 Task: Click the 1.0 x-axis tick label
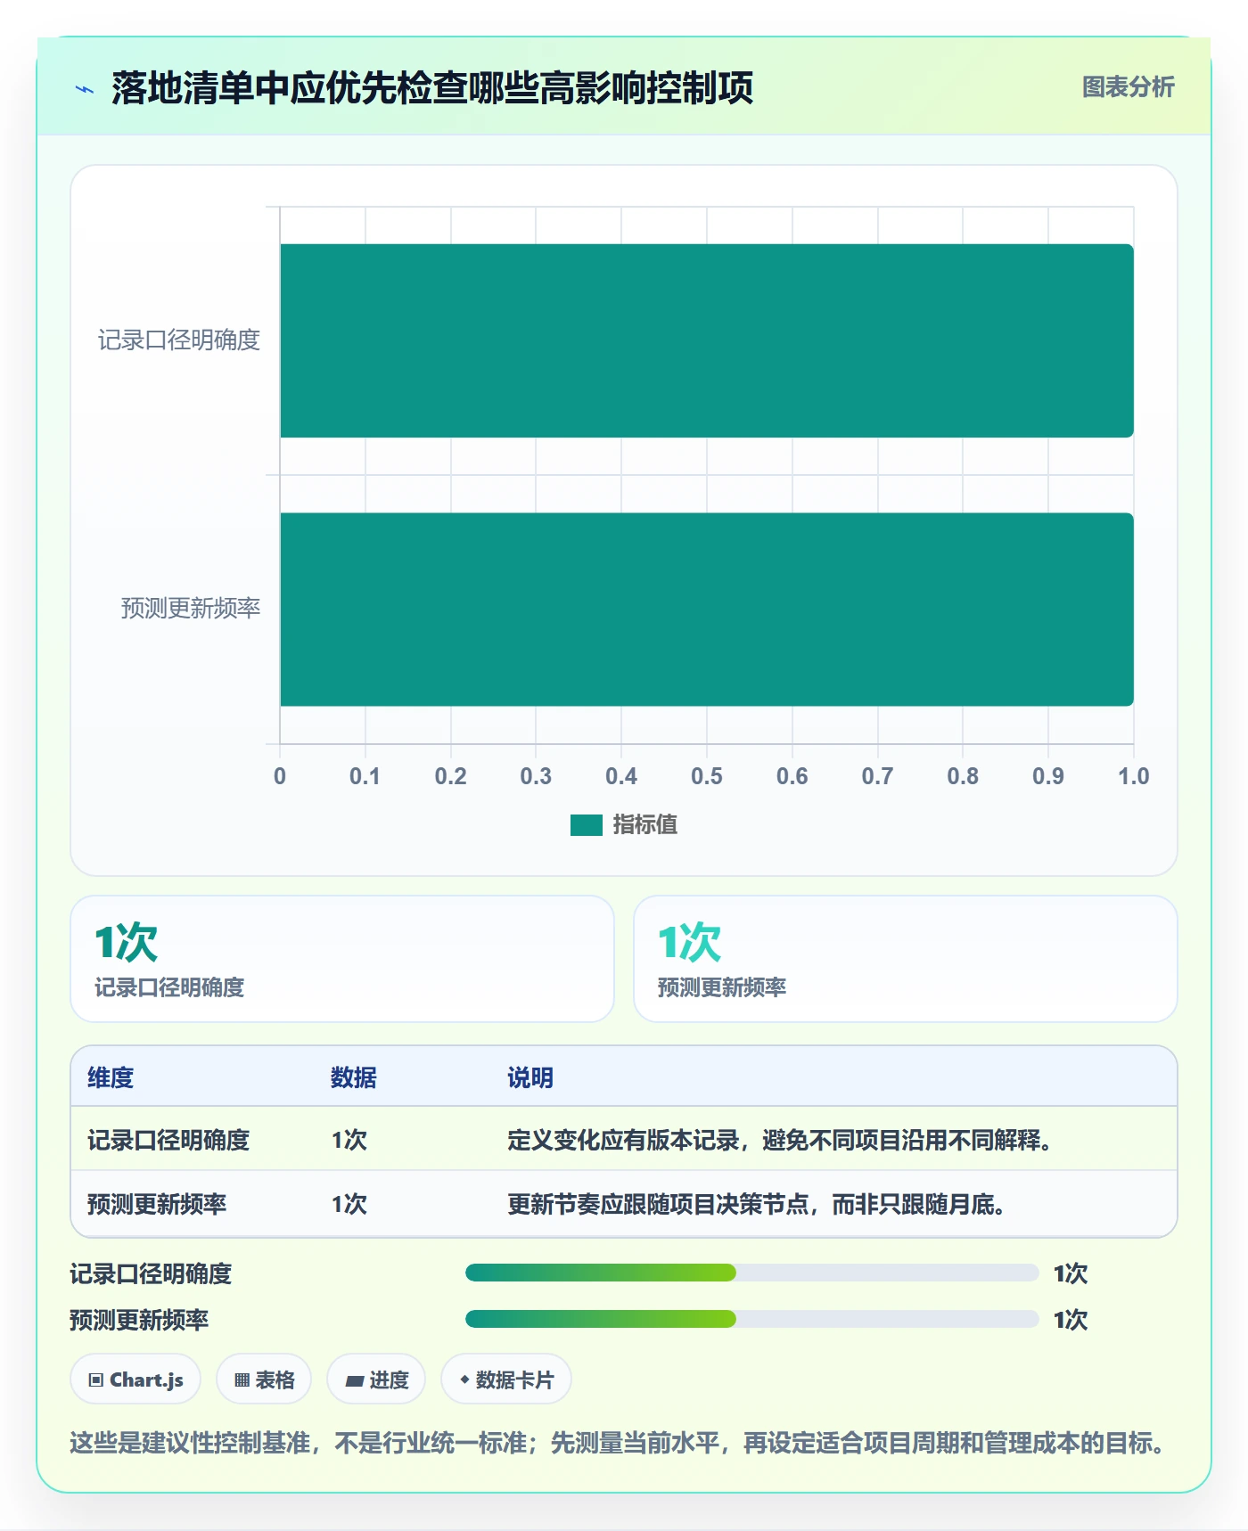(1134, 776)
